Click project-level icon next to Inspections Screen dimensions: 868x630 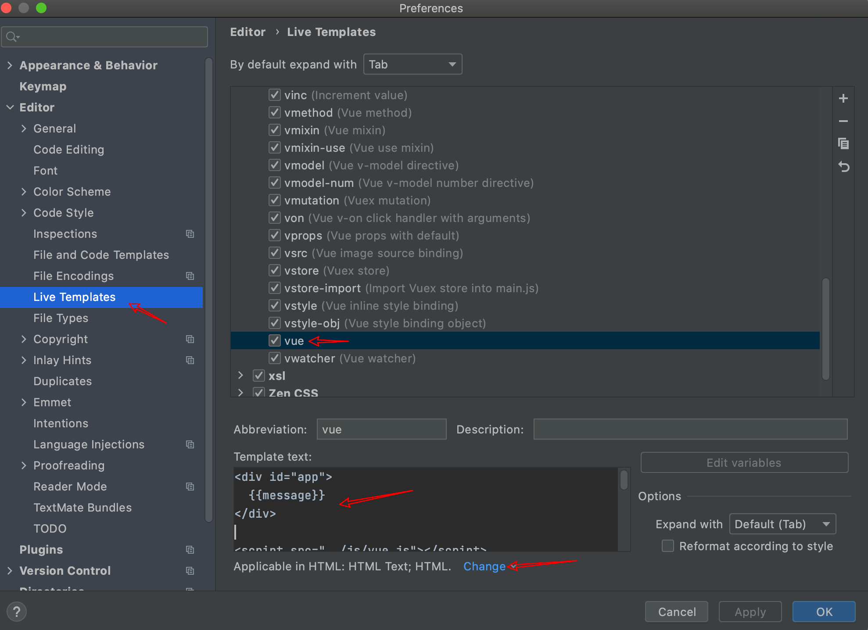pyautogui.click(x=190, y=234)
